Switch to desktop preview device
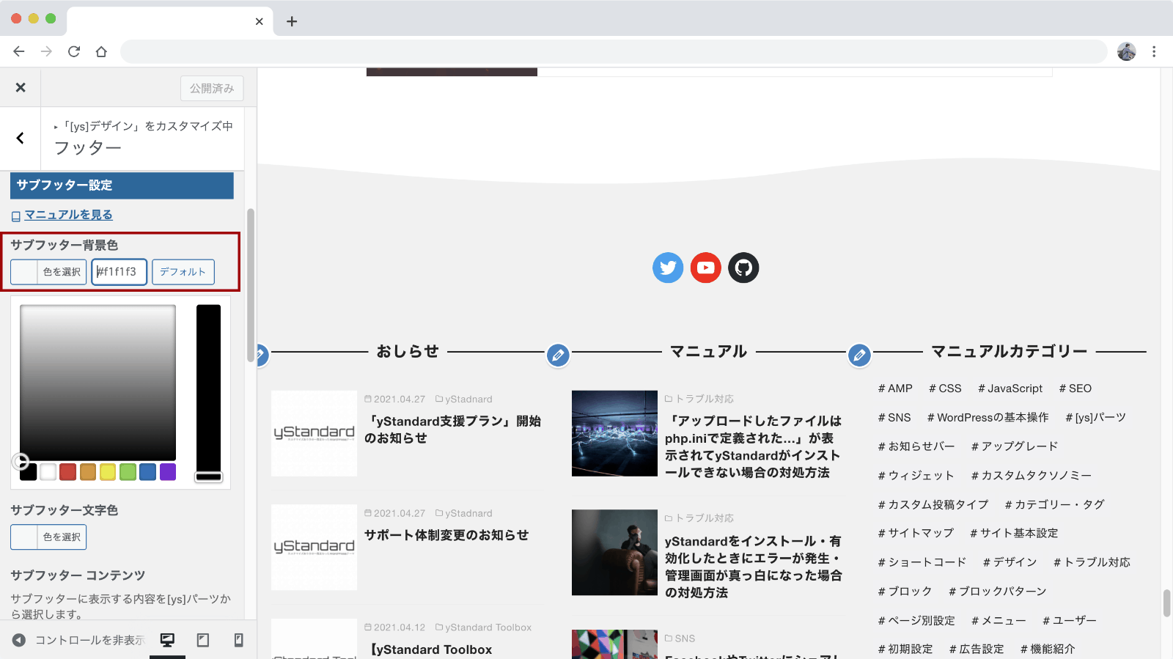 167,640
